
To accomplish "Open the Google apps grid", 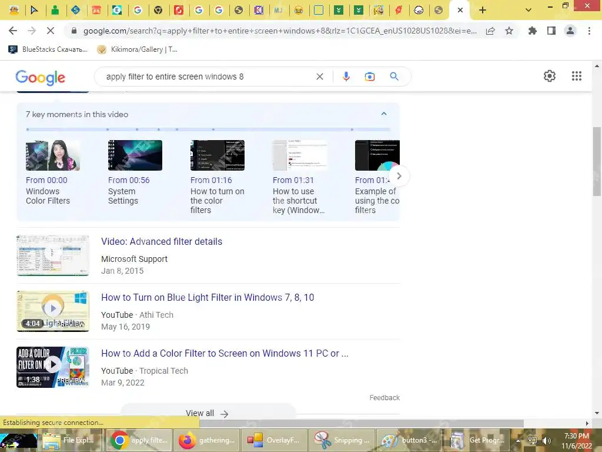I will tap(576, 76).
